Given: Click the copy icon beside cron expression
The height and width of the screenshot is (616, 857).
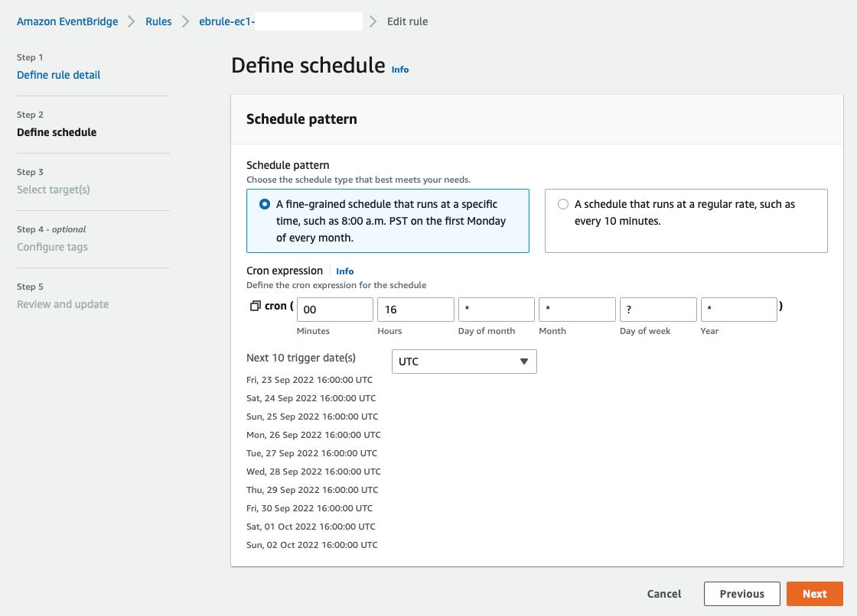Looking at the screenshot, I should pos(255,306).
